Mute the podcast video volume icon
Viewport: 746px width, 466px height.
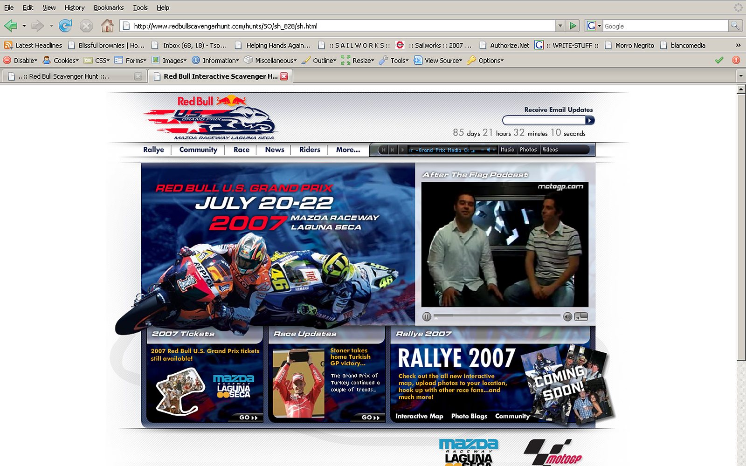pos(567,317)
